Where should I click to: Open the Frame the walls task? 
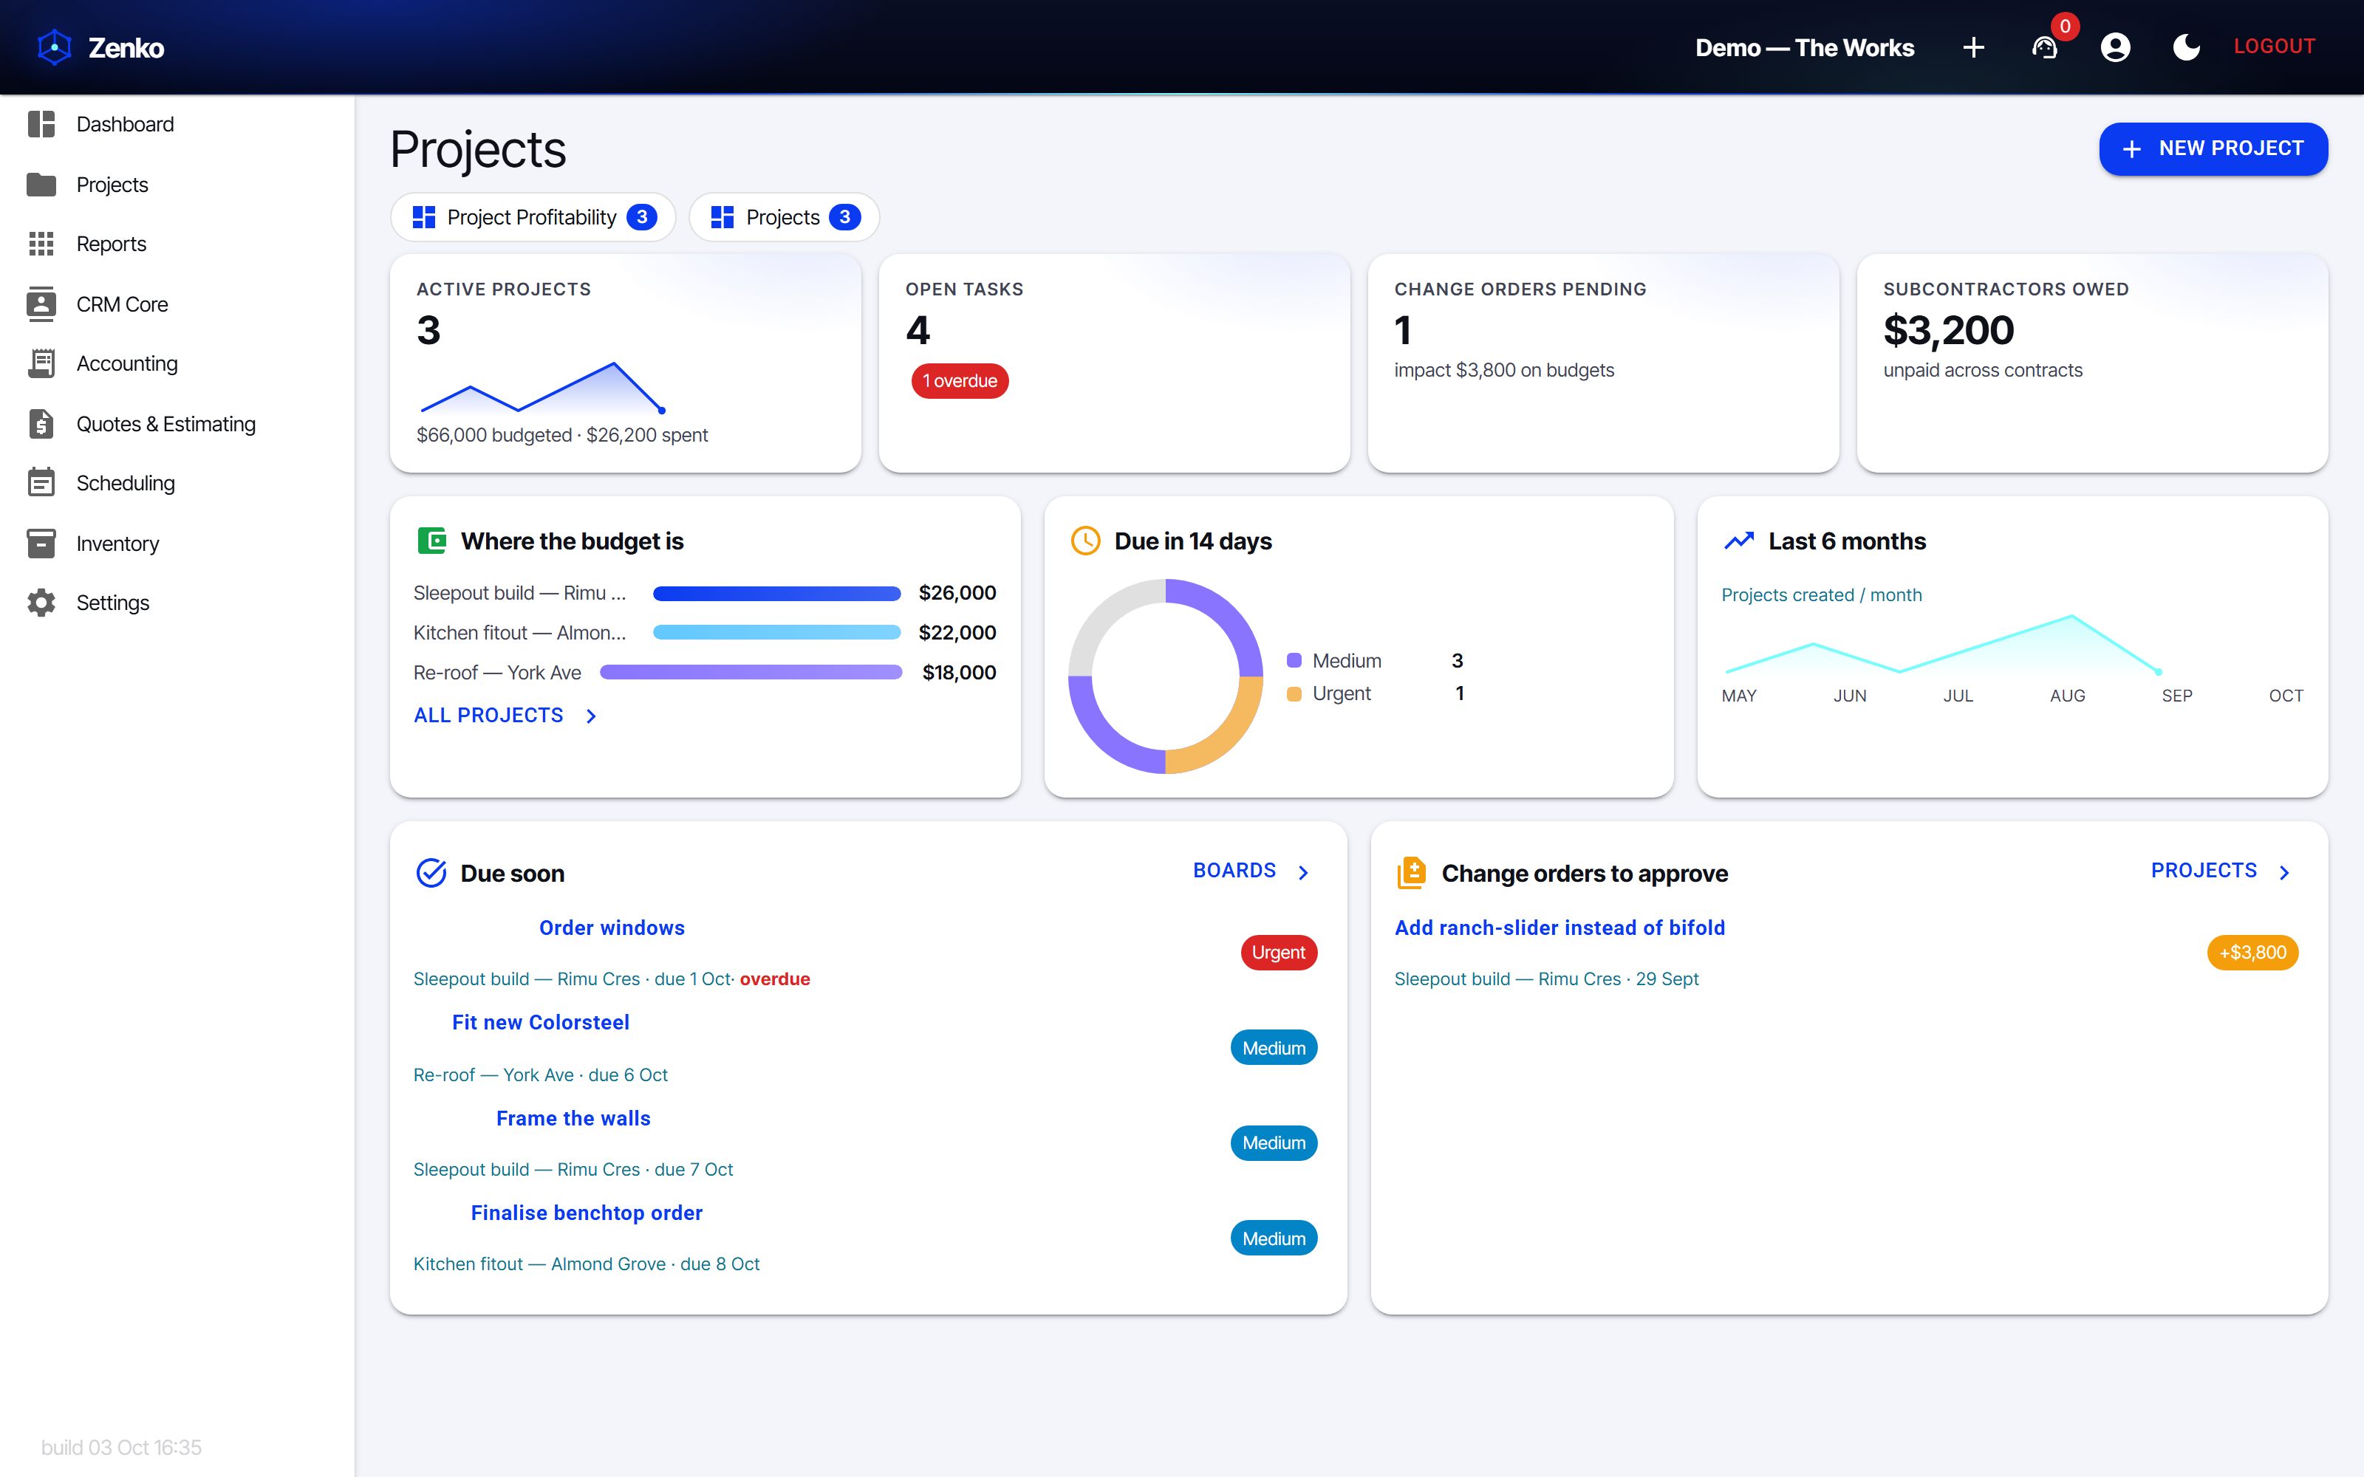click(573, 1117)
